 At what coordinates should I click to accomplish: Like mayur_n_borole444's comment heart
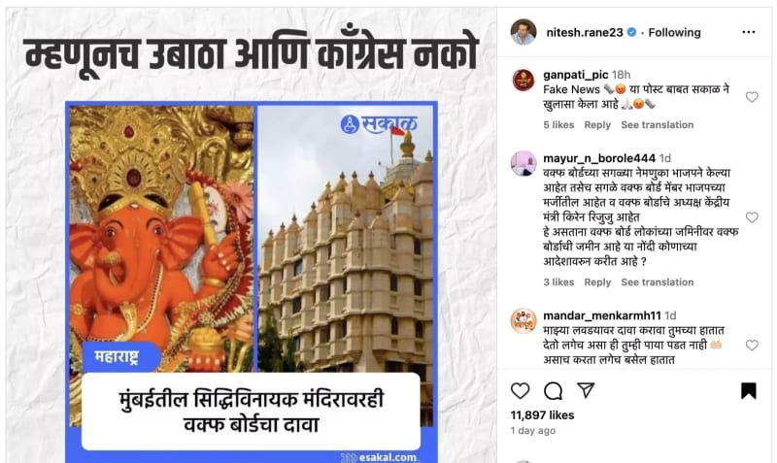coord(752,217)
